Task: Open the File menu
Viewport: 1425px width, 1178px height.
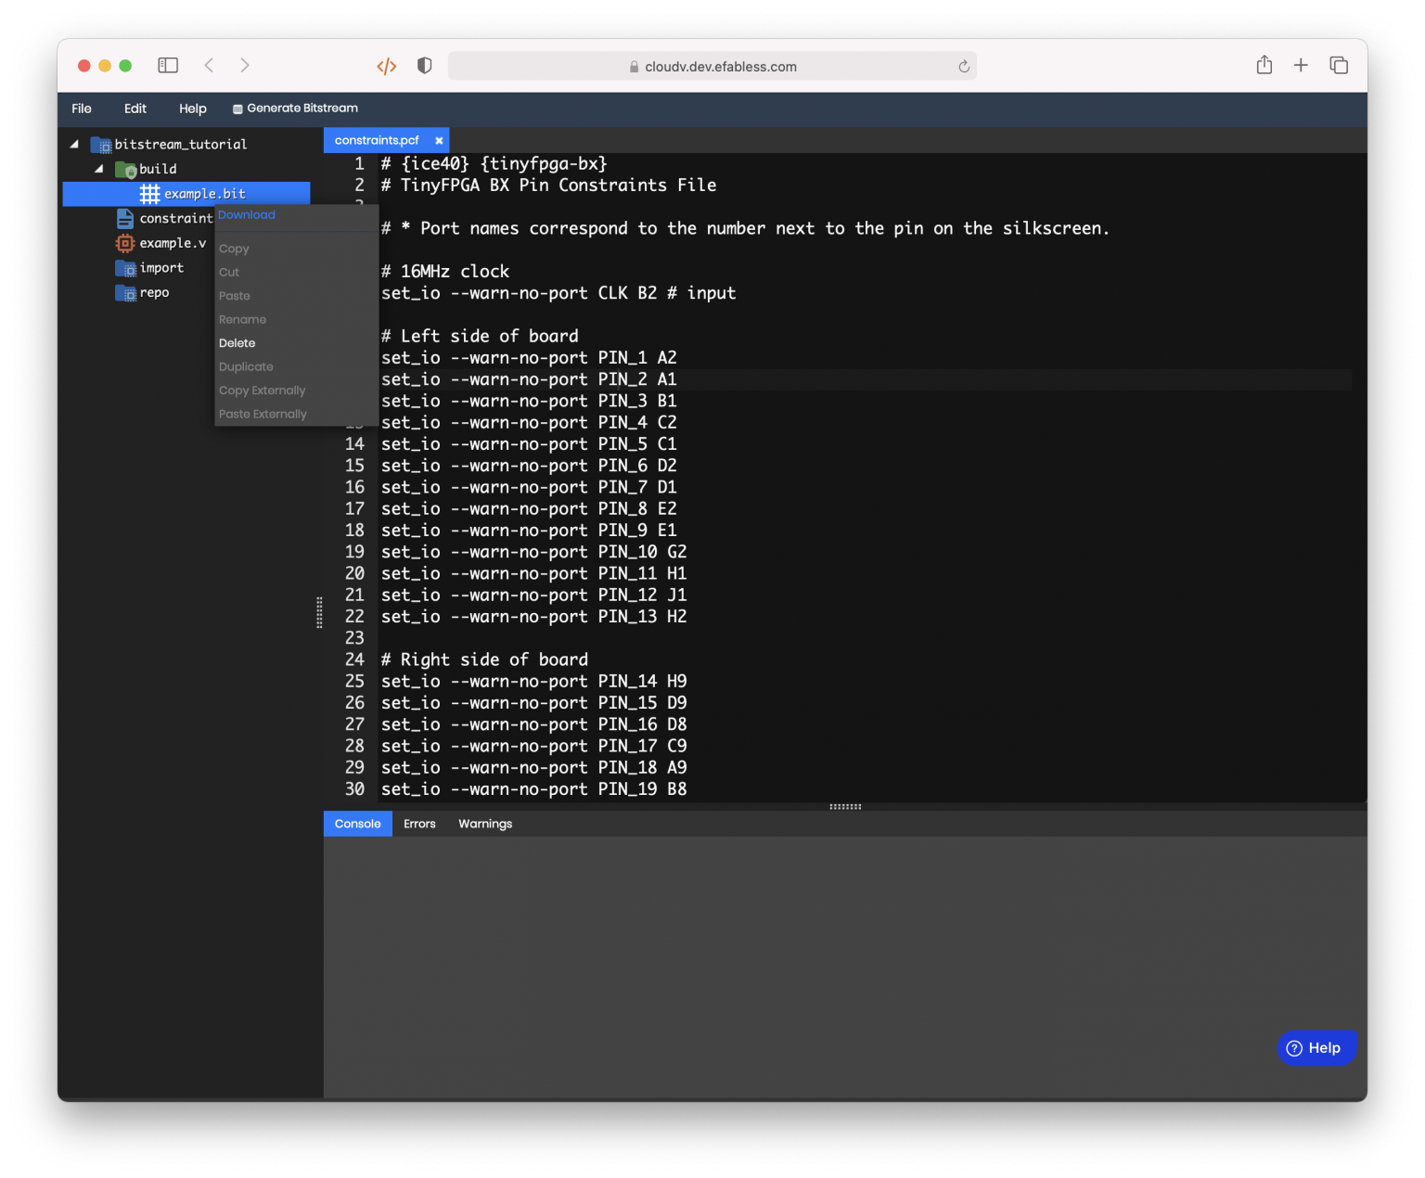Action: pyautogui.click(x=82, y=109)
